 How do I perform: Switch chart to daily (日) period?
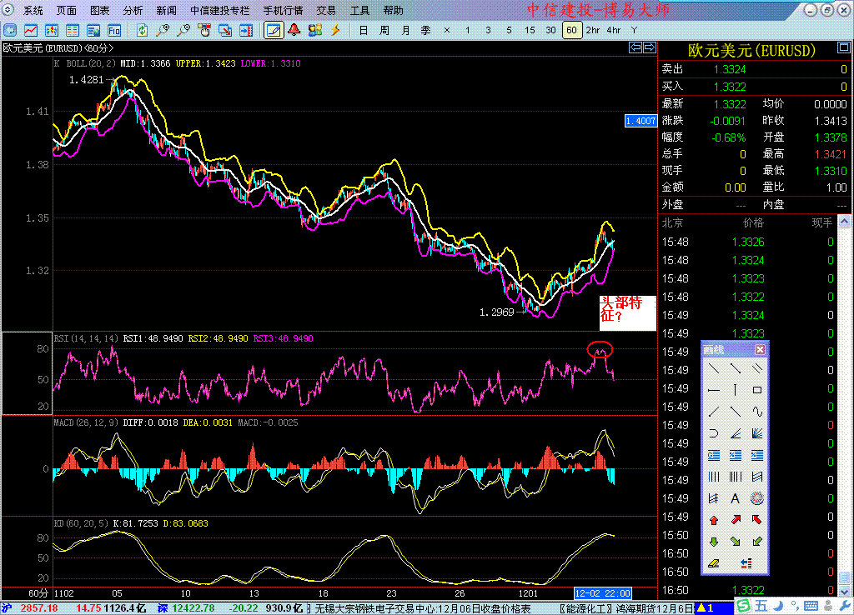[x=363, y=30]
